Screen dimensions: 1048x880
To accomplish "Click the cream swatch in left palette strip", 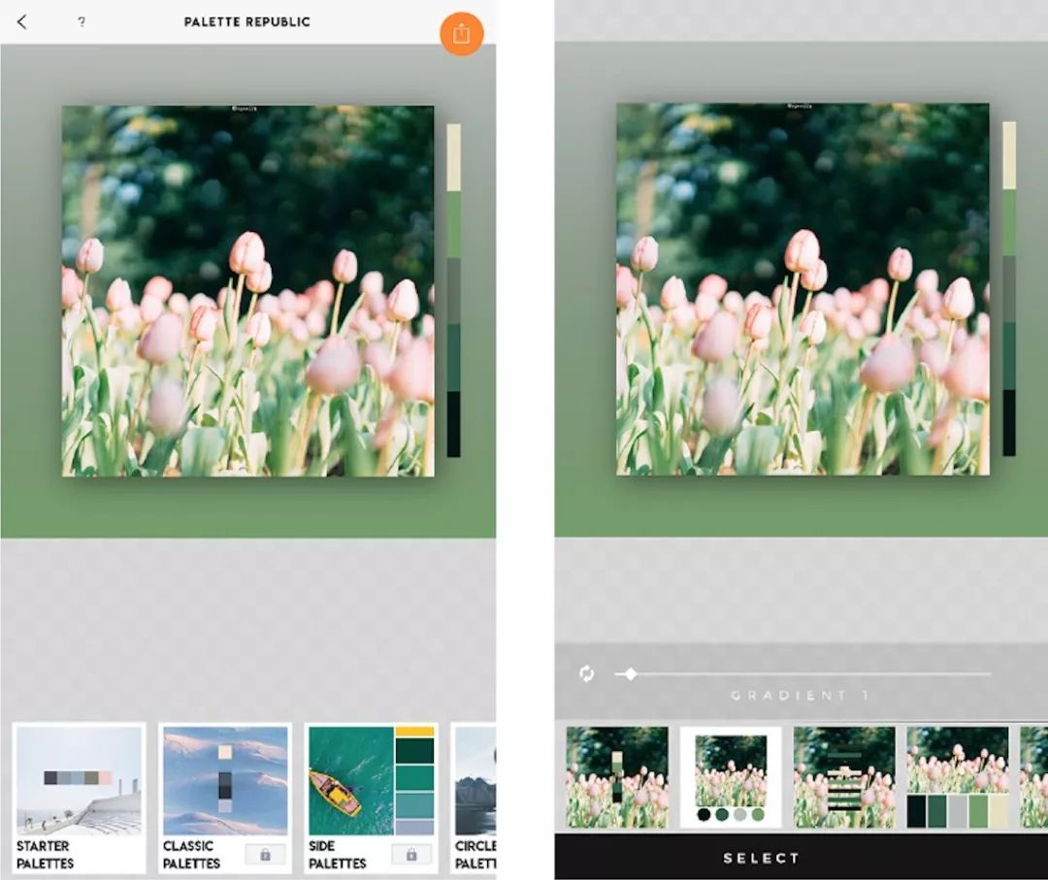I will tap(453, 157).
